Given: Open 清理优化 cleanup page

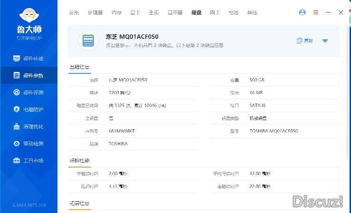Looking at the screenshot, I should click(28, 126).
